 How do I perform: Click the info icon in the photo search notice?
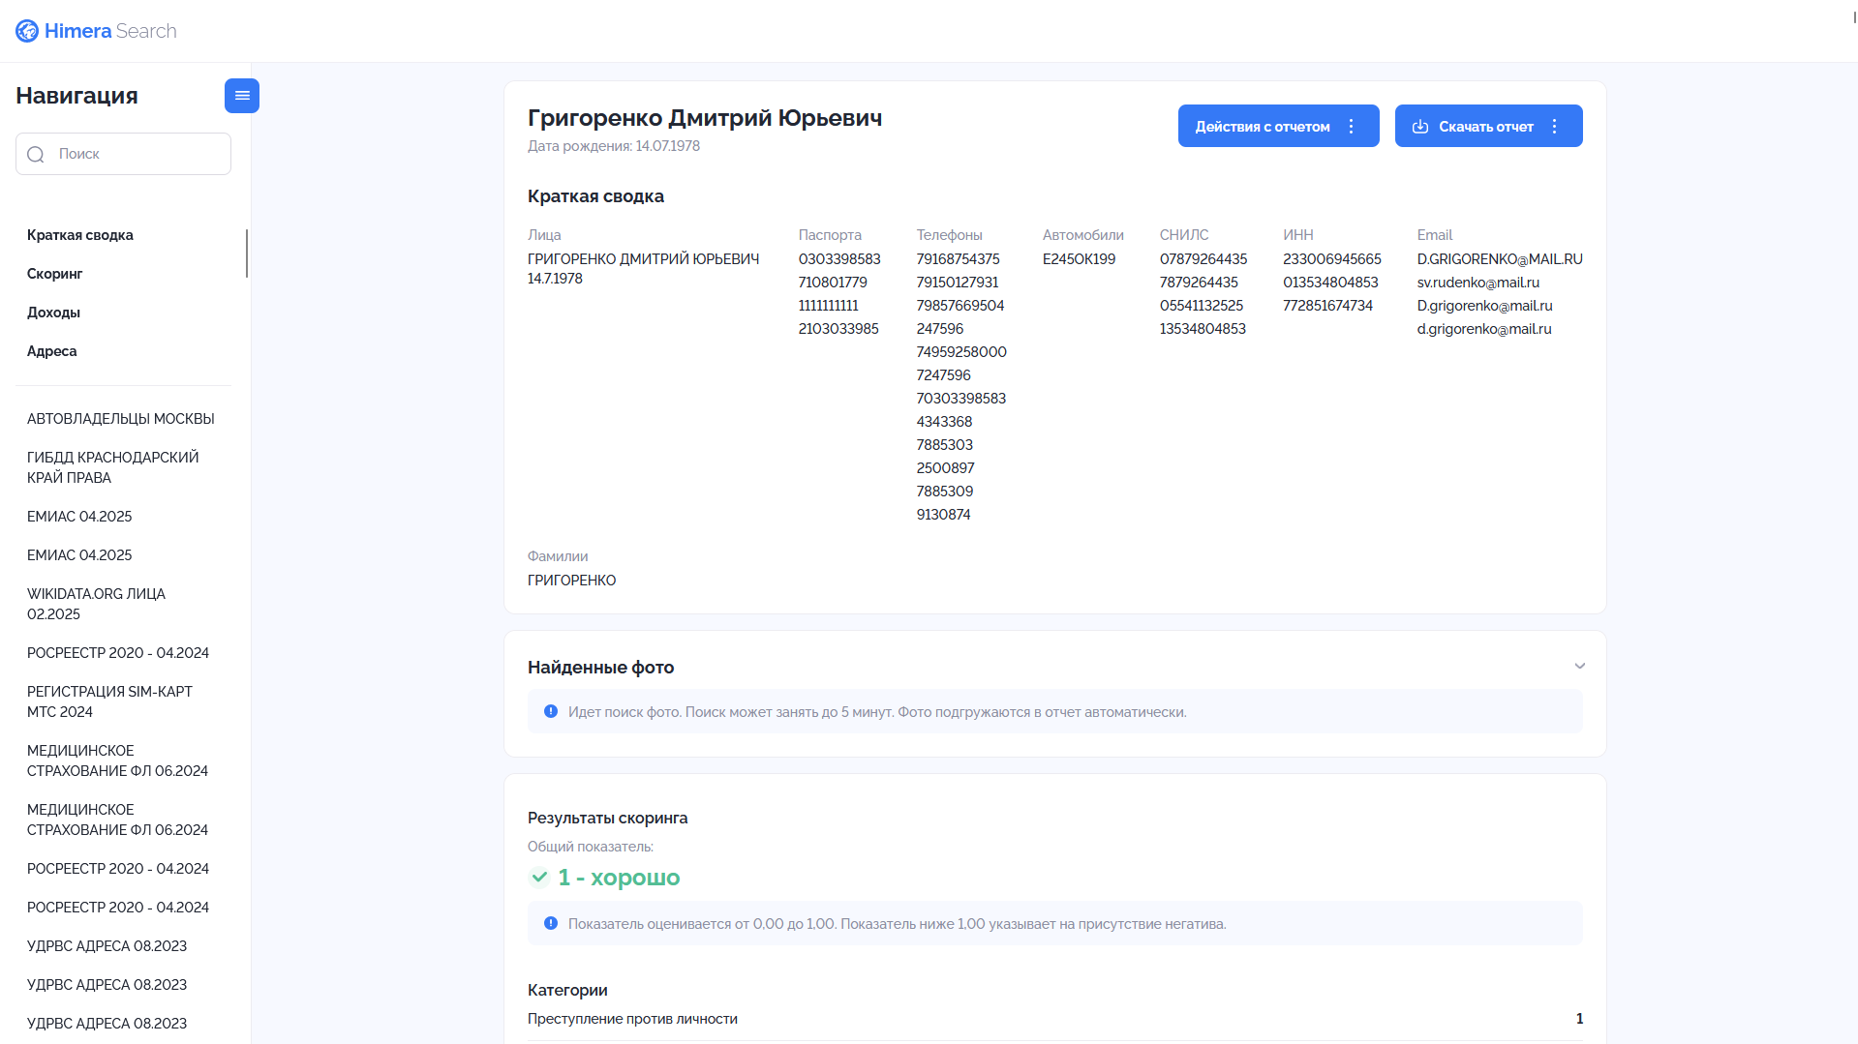point(551,711)
